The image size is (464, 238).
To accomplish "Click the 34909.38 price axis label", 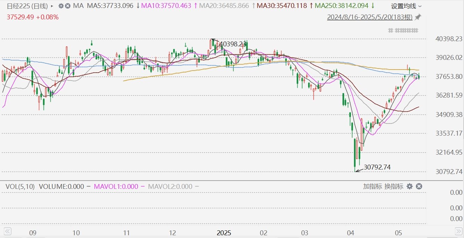I will tap(448, 114).
